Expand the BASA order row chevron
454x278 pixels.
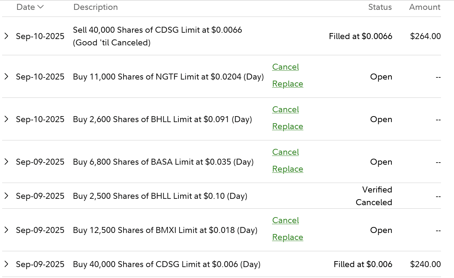tap(6, 162)
